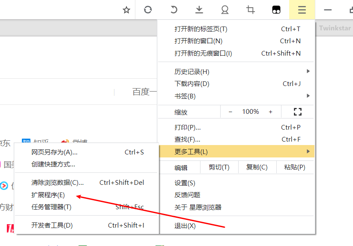
Task: Choose 清除浏览数据(C)... from the submenu
Action: coord(57,183)
